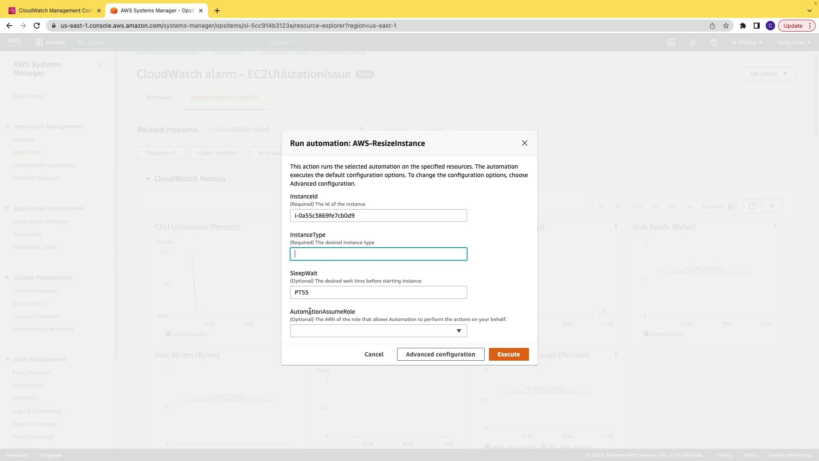Open the browser extensions puzzle icon
The height and width of the screenshot is (461, 819).
[x=743, y=26]
